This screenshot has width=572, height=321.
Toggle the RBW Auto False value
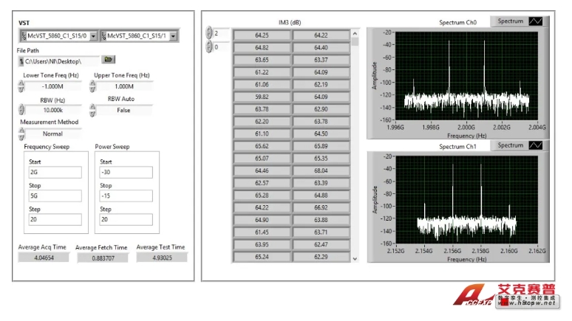coord(123,110)
